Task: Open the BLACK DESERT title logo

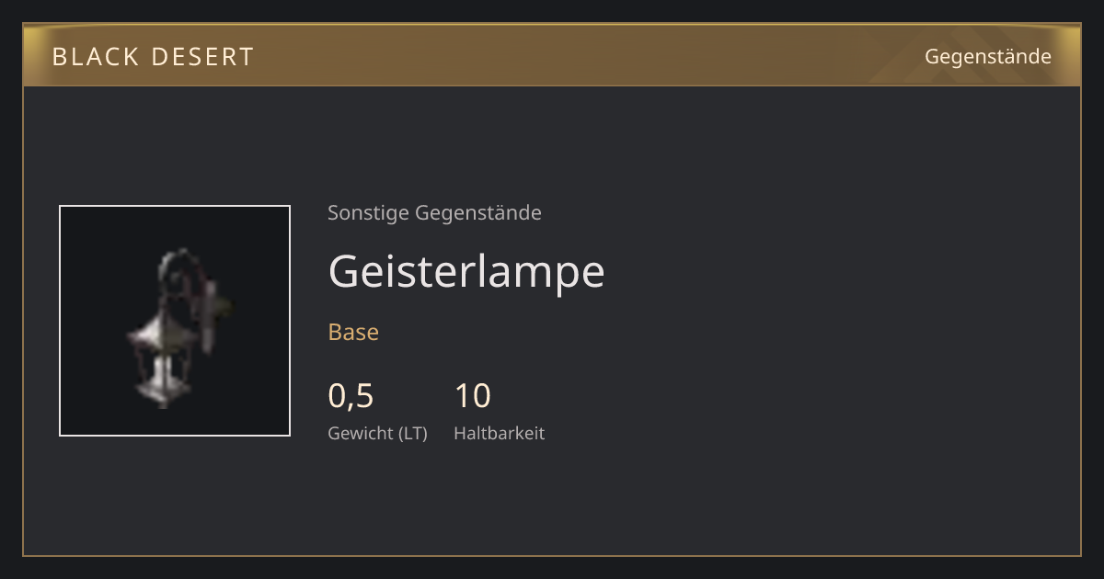Action: point(153,56)
